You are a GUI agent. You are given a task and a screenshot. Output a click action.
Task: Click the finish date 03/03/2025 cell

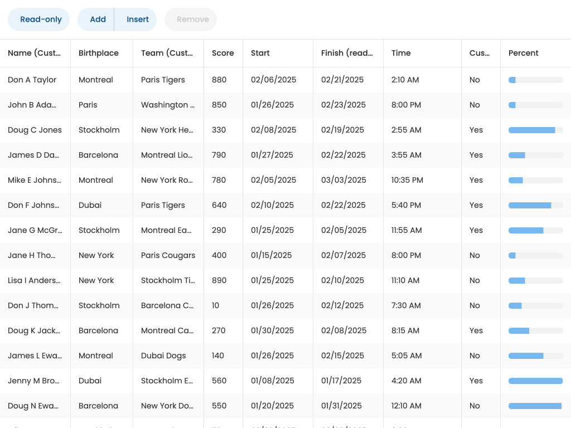(x=343, y=180)
